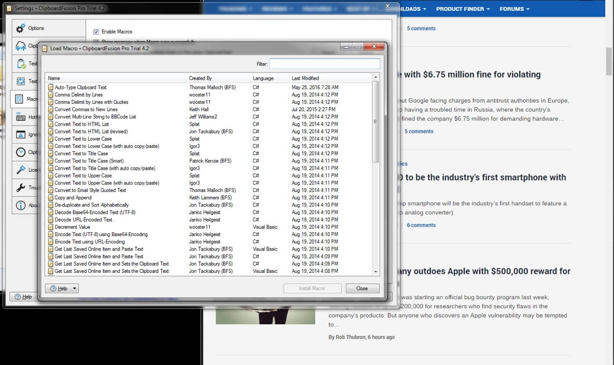The width and height of the screenshot is (614, 365).
Task: Click macro icon beside Decode URL-Encoded Text
Action: (x=50, y=220)
